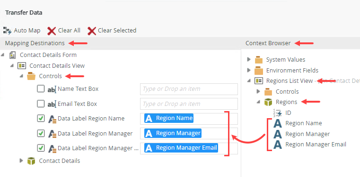Image resolution: width=360 pixels, height=177 pixels.
Task: Click the Environment Fields folder icon
Action: [x=259, y=70]
